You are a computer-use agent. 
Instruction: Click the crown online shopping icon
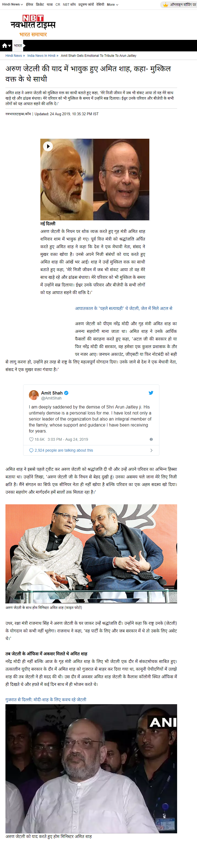[166, 5]
